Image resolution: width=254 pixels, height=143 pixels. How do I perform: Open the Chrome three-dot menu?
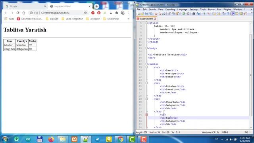[129, 13]
